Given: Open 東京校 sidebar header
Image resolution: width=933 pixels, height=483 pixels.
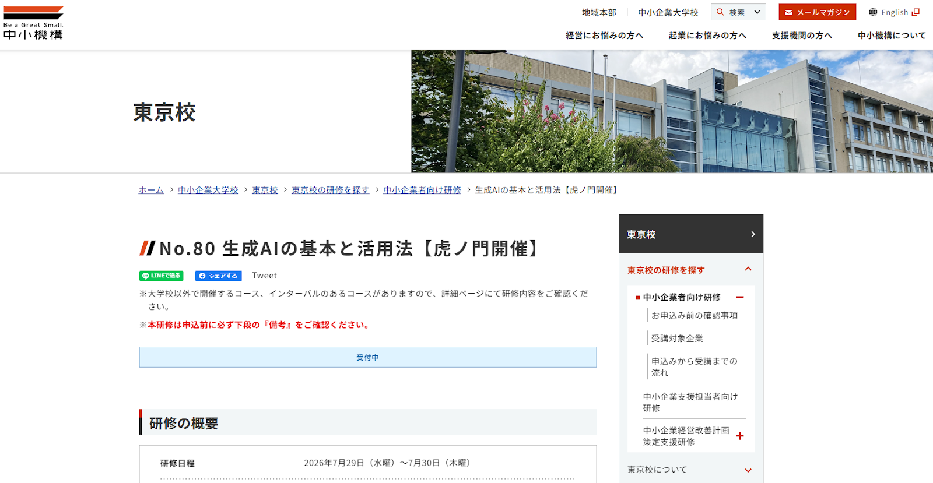Looking at the screenshot, I should click(x=691, y=234).
